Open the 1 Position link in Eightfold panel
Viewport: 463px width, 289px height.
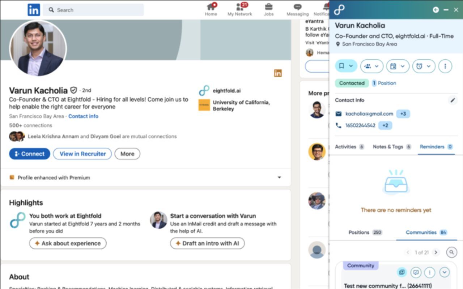[x=384, y=83]
